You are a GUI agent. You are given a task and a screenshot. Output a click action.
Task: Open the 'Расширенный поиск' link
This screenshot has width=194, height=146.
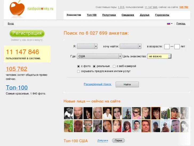97,84
